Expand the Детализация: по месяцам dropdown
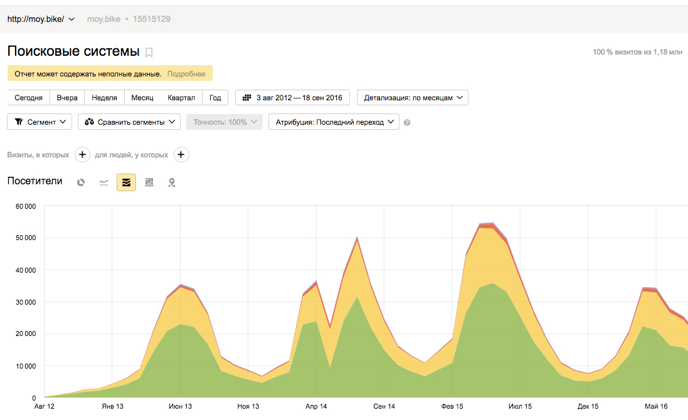688x420 pixels. (x=413, y=98)
